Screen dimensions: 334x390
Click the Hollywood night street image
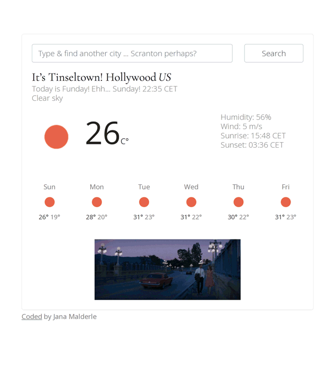(x=168, y=270)
